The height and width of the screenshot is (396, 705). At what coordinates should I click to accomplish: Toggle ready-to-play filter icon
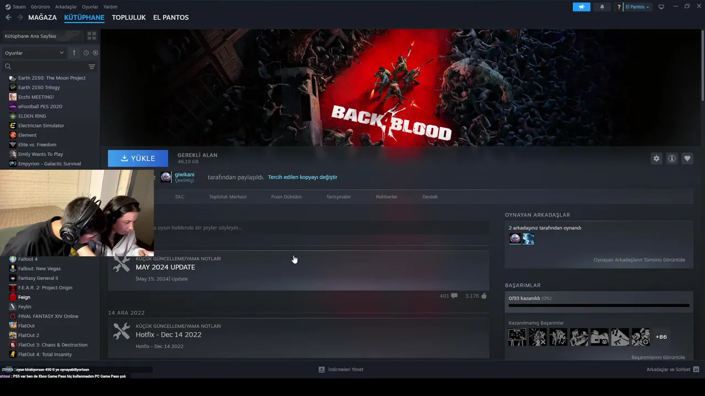95,53
